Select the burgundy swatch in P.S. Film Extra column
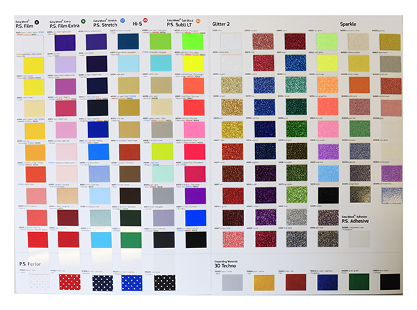The width and height of the screenshot is (417, 310). pos(68,218)
